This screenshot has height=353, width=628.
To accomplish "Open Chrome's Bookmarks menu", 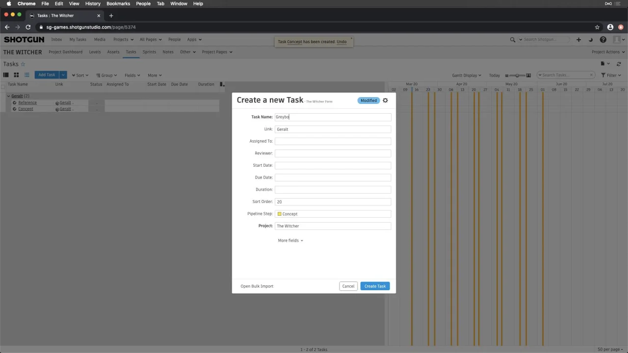I will 118,3.
